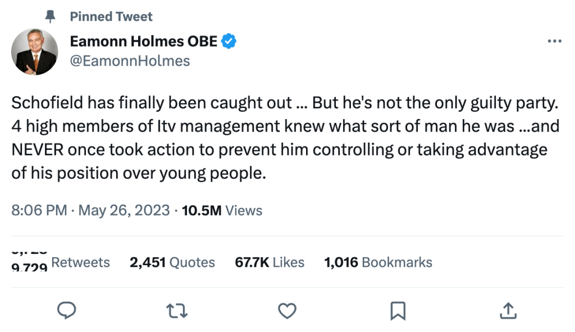Reply to Eamonn Holmes's tweet
This screenshot has width=575, height=332.
point(67,310)
